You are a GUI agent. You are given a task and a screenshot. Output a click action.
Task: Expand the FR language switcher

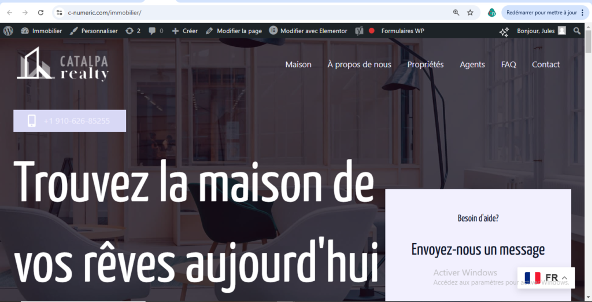click(546, 278)
